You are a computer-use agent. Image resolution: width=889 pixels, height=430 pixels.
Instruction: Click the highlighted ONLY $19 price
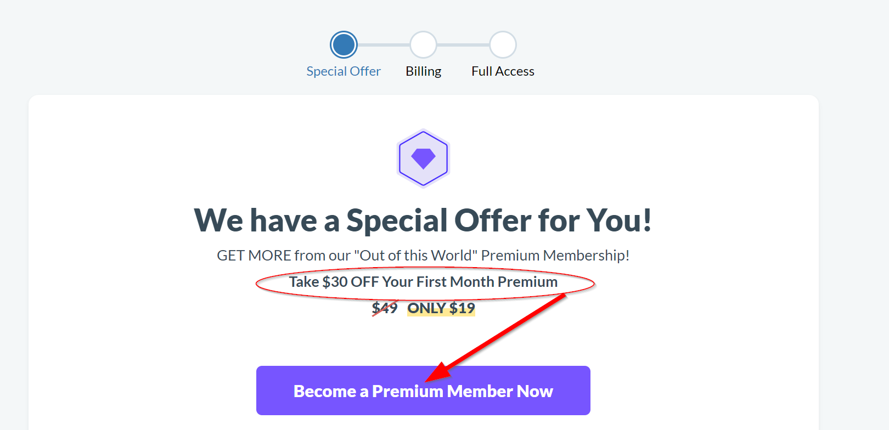(x=441, y=308)
